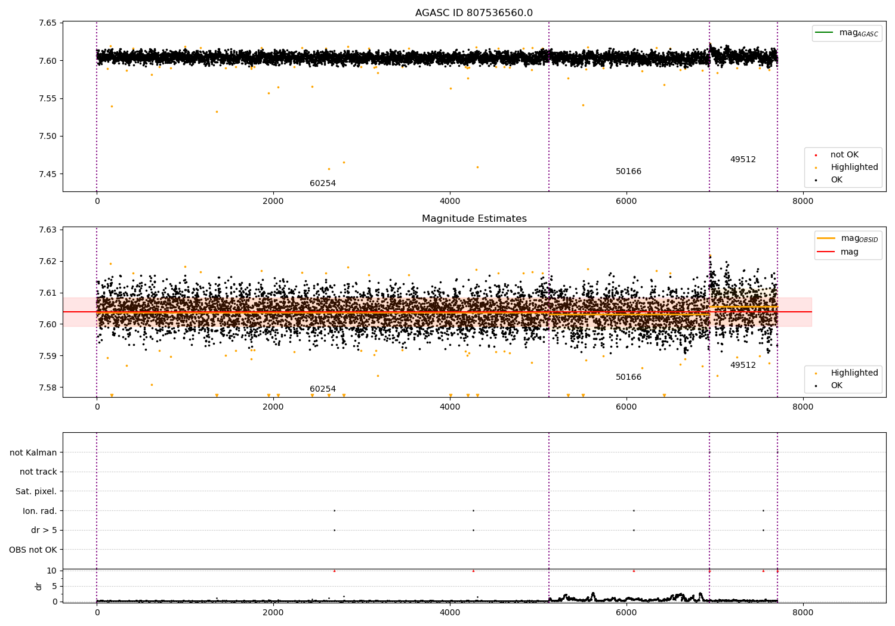Click the 'AGASC ID 807536560.0' plot title
The image size is (895, 626).
(474, 13)
